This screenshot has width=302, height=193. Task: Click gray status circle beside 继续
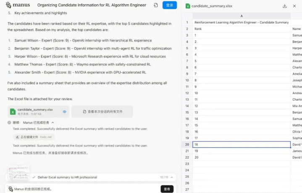[9, 122]
